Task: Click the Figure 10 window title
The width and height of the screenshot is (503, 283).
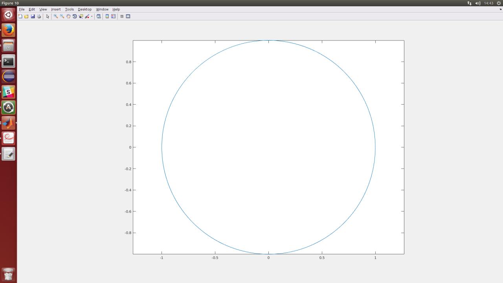Action: coord(10,3)
